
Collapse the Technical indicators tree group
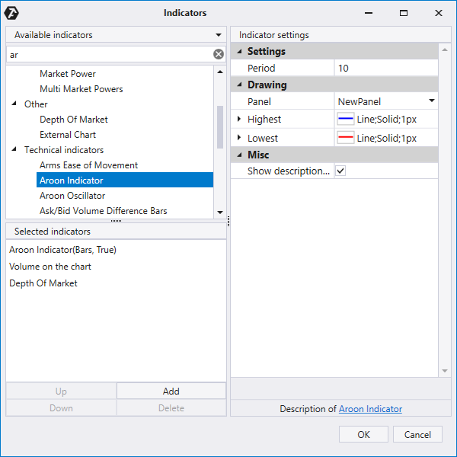click(14, 149)
